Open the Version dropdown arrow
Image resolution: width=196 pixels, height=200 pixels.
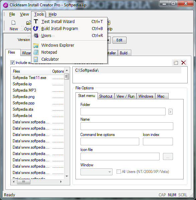(x=108, y=40)
